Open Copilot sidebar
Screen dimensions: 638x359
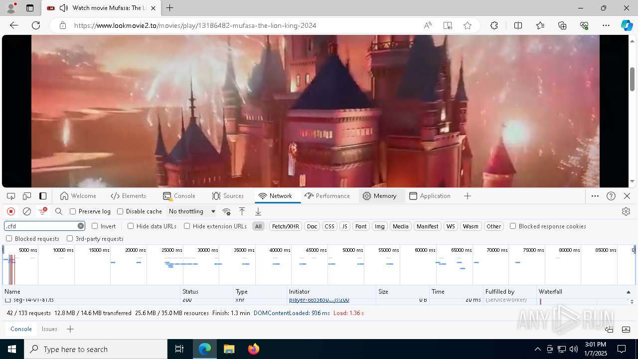click(x=627, y=25)
